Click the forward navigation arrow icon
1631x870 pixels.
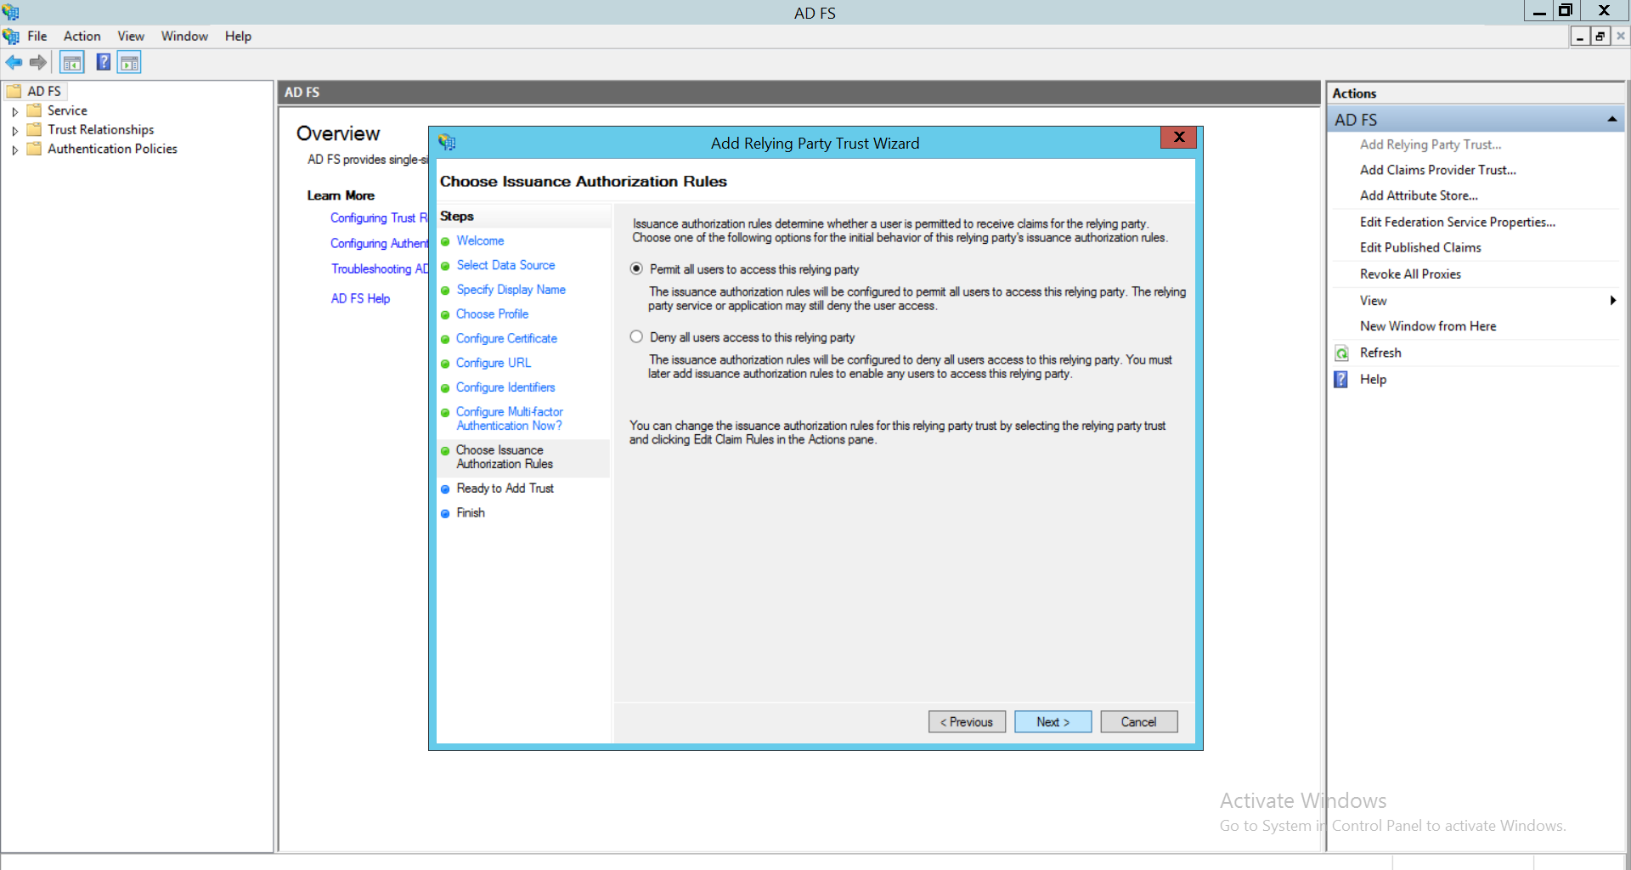click(x=38, y=62)
